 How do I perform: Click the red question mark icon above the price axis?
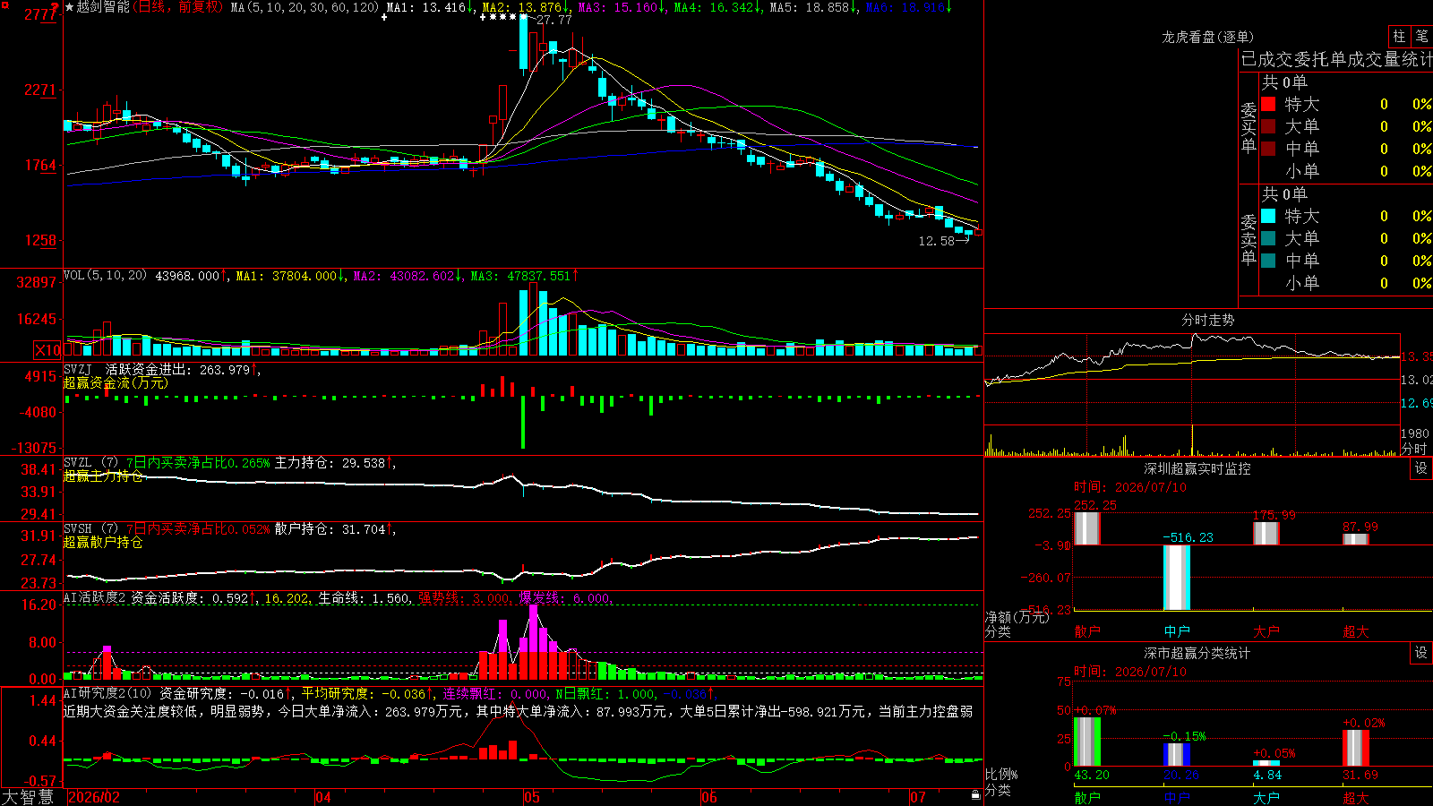click(x=55, y=7)
